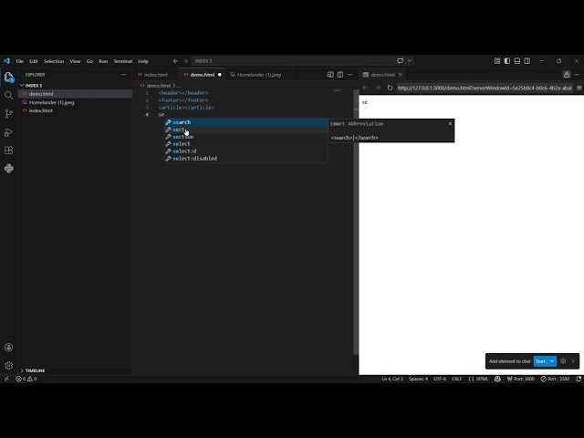Viewport: 584px width, 438px height.
Task: Choose the 'section' suggestion
Action: point(245,137)
